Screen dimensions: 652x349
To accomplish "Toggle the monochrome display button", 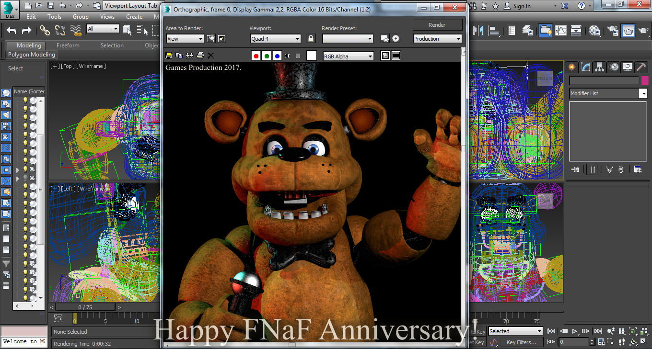I will click(298, 56).
